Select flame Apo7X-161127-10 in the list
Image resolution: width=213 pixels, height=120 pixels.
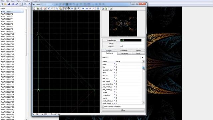pyautogui.click(x=7, y=34)
